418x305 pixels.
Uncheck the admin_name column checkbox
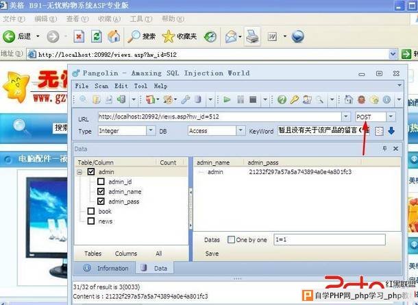pos(101,191)
